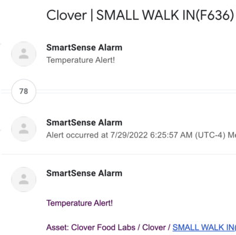
Task: Expand hidden messages via the double divider line
Action: pyautogui.click(x=136, y=92)
